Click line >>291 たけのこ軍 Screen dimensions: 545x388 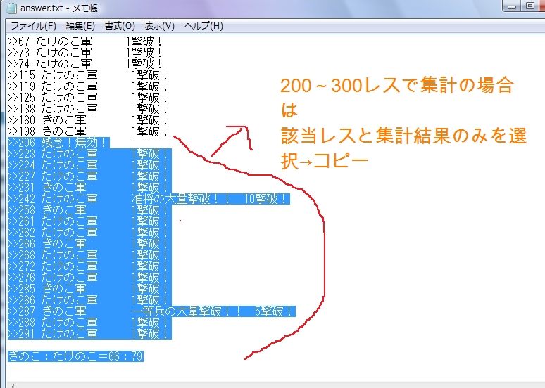[x=89, y=334]
